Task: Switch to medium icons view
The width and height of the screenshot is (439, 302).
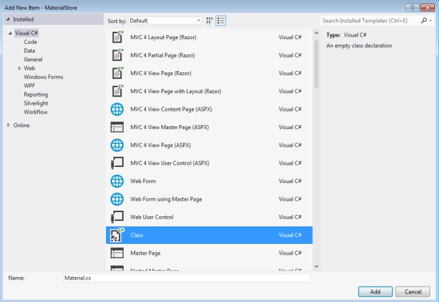Action: [209, 21]
